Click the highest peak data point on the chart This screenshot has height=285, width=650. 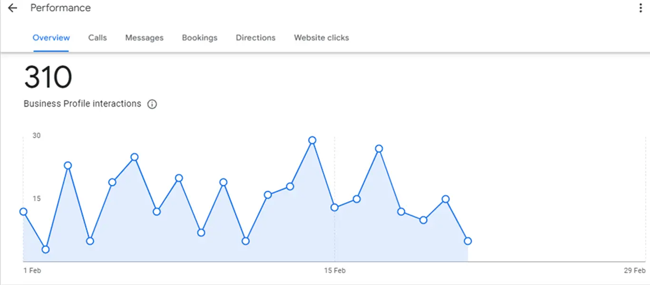click(x=312, y=140)
